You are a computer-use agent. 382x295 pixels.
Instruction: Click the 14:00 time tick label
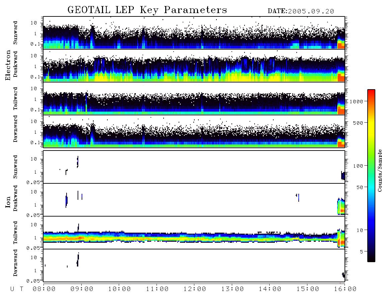(270, 289)
